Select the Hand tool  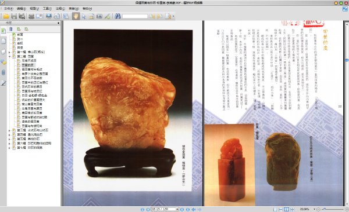point(76,16)
